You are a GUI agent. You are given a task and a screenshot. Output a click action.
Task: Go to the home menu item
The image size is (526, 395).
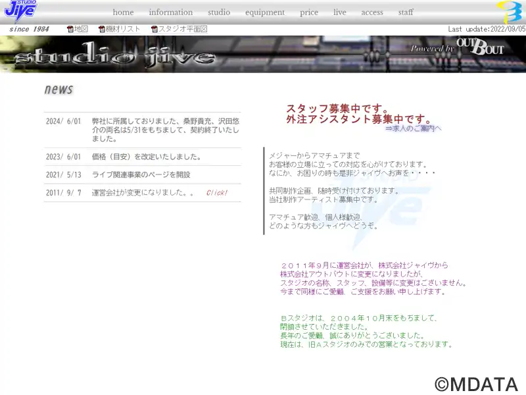click(123, 13)
